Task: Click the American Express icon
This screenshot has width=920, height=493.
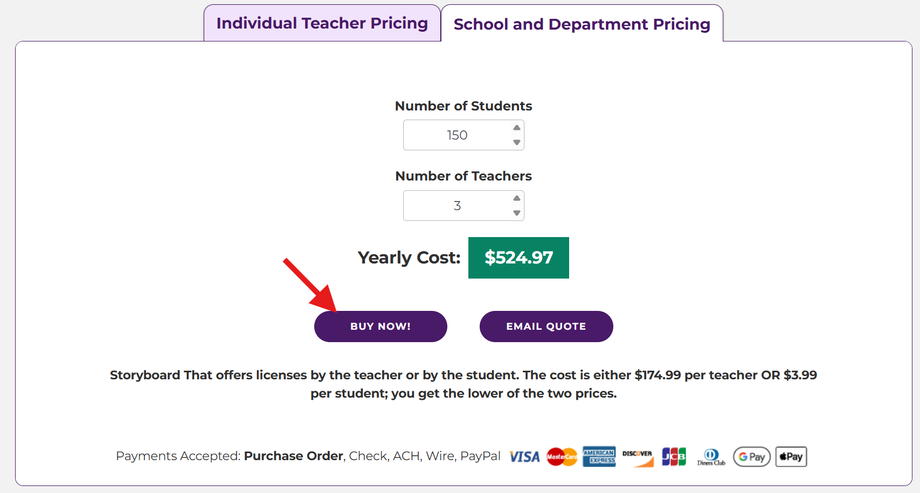Action: point(599,457)
